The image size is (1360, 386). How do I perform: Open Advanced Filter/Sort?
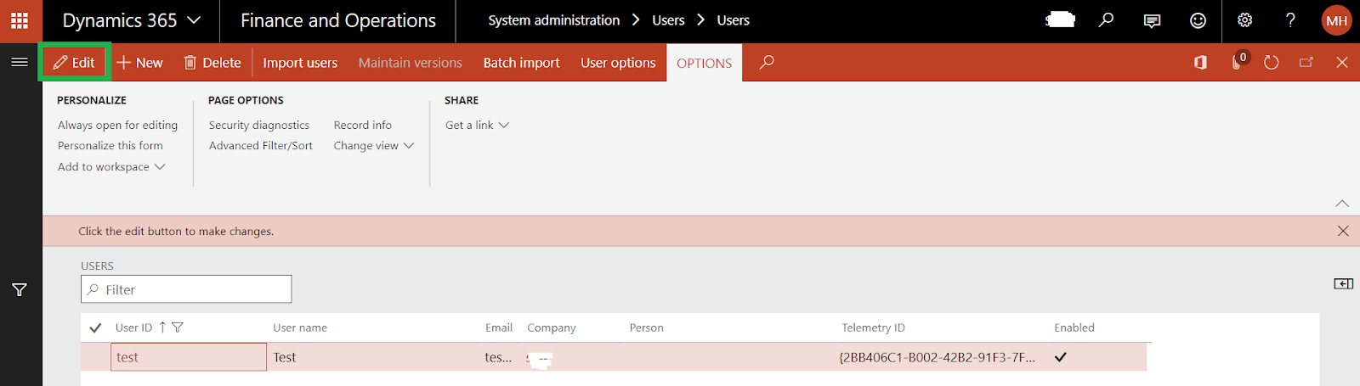(x=261, y=146)
